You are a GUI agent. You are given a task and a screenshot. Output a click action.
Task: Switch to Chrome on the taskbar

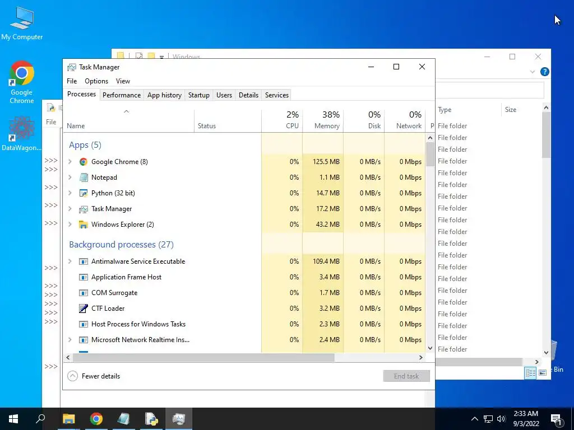(x=96, y=419)
